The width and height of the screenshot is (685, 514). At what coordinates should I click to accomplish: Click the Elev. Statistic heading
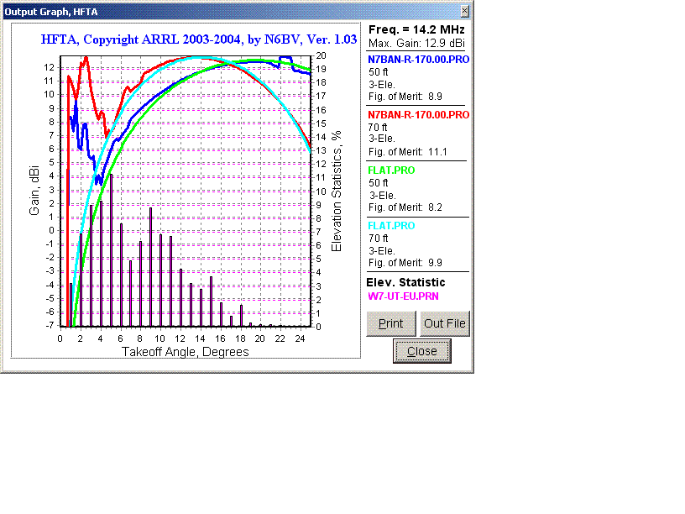406,282
